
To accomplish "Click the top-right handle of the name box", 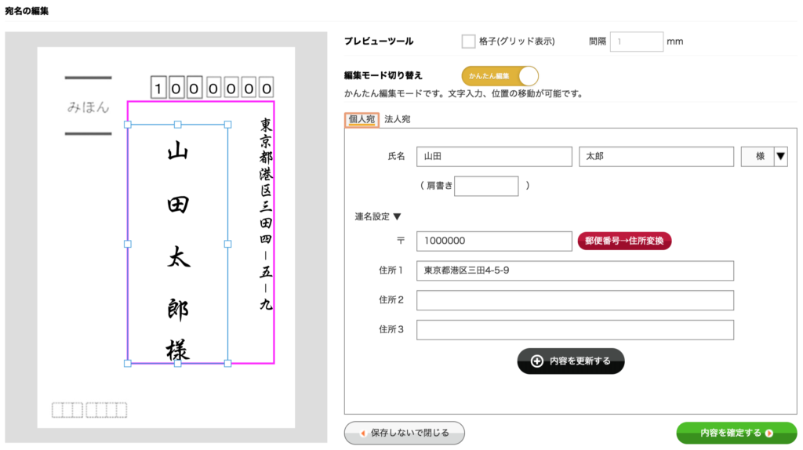I will tap(228, 125).
